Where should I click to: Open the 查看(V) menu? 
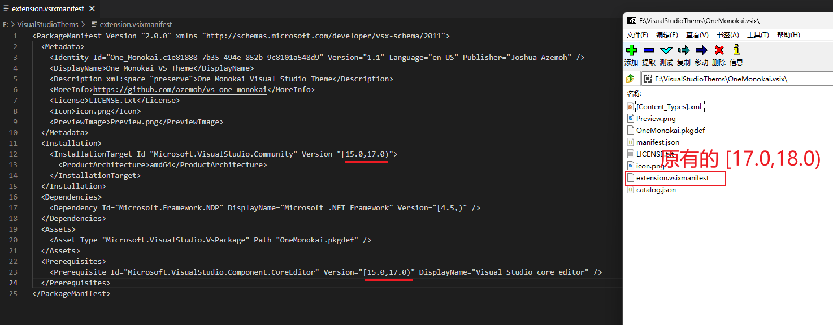(697, 35)
